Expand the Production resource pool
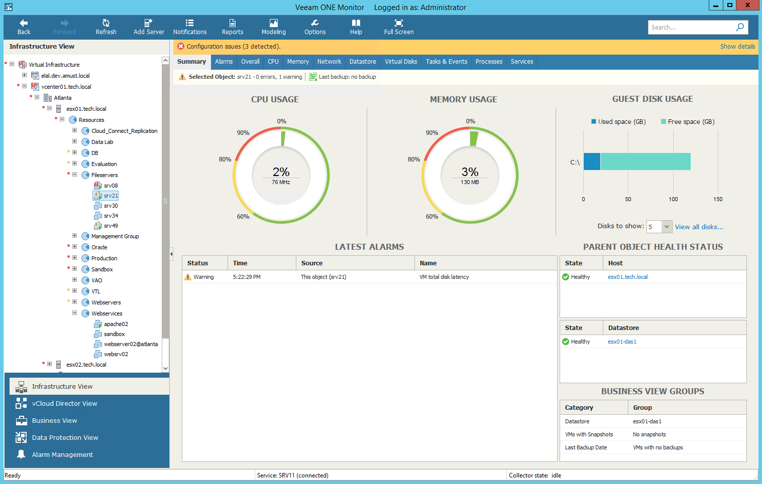 (x=74, y=258)
